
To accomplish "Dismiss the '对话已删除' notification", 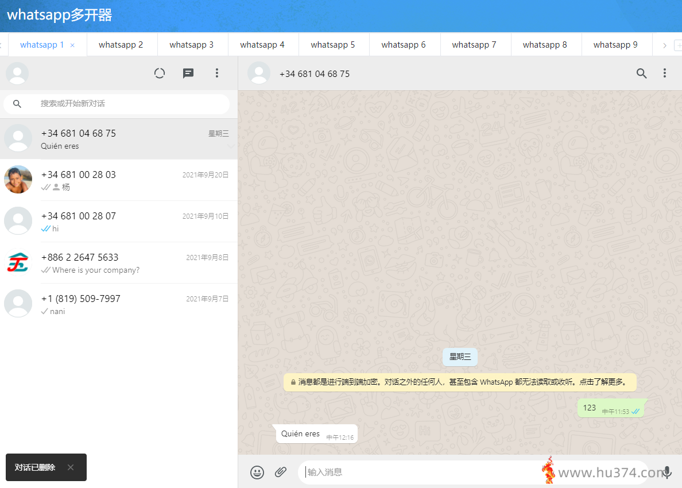I will click(x=71, y=467).
